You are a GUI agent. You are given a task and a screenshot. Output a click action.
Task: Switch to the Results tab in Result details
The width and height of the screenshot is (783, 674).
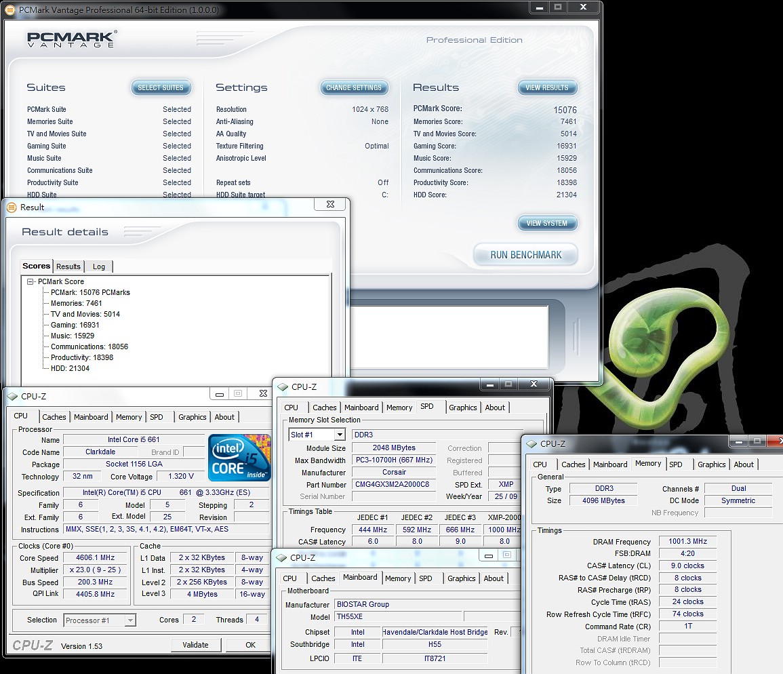click(68, 266)
